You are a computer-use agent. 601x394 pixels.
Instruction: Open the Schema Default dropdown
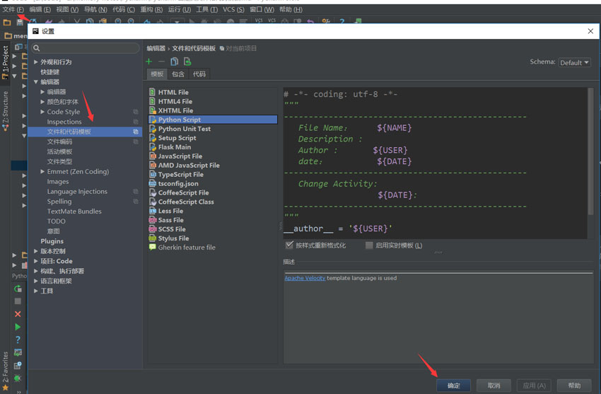click(x=574, y=62)
